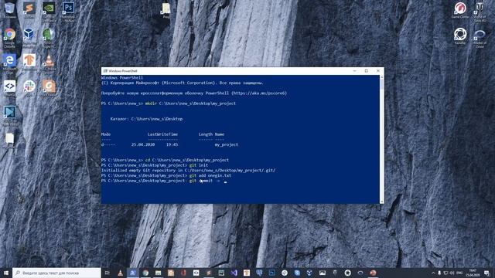Open VirtualBox from the taskbar

pyautogui.click(x=309, y=273)
